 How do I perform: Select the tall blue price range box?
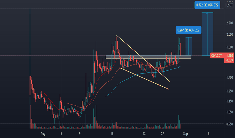(x=207, y=34)
